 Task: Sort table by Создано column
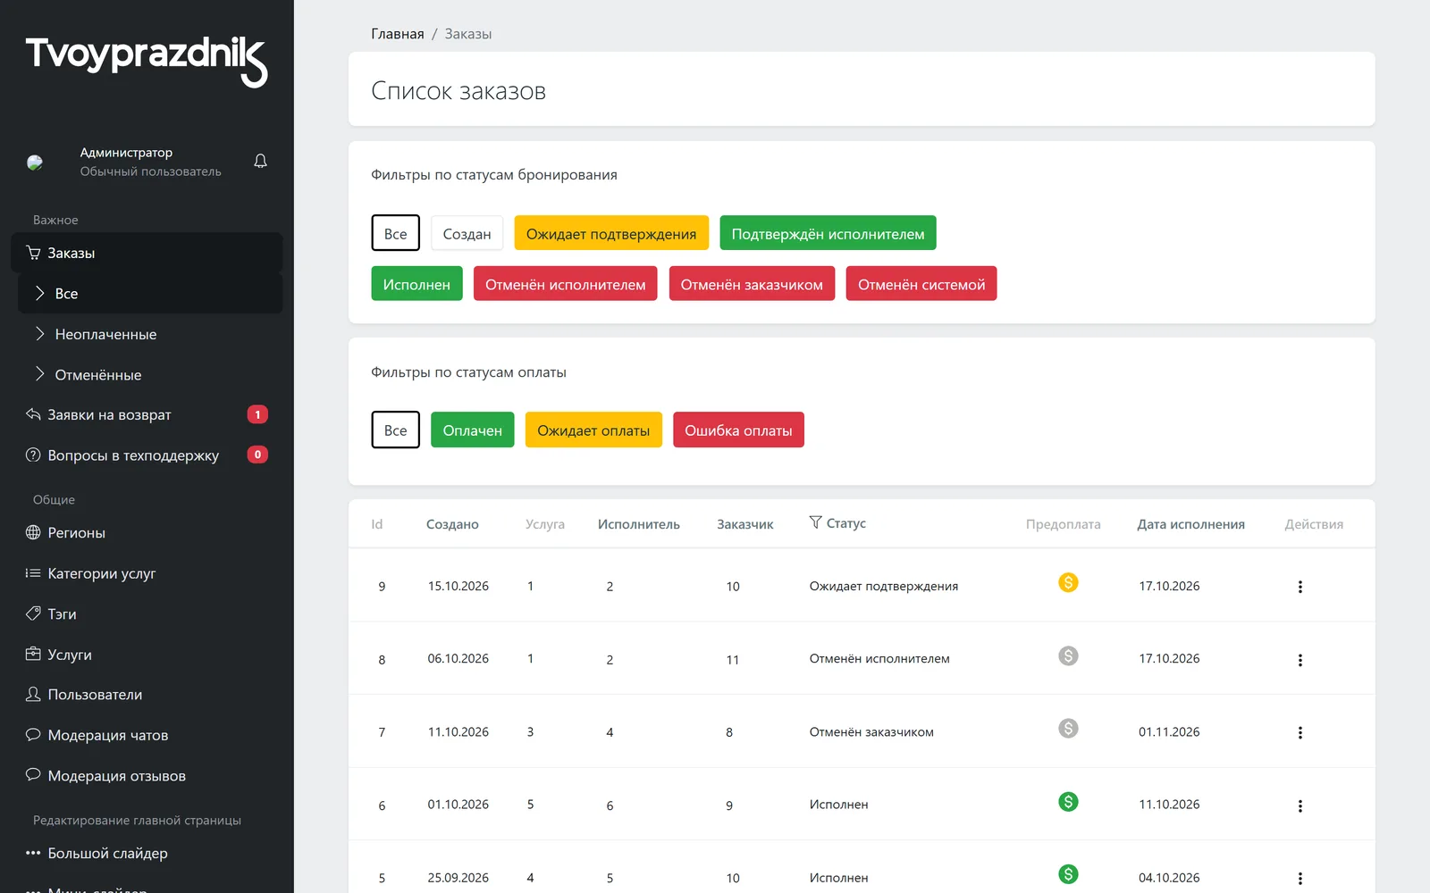(452, 524)
